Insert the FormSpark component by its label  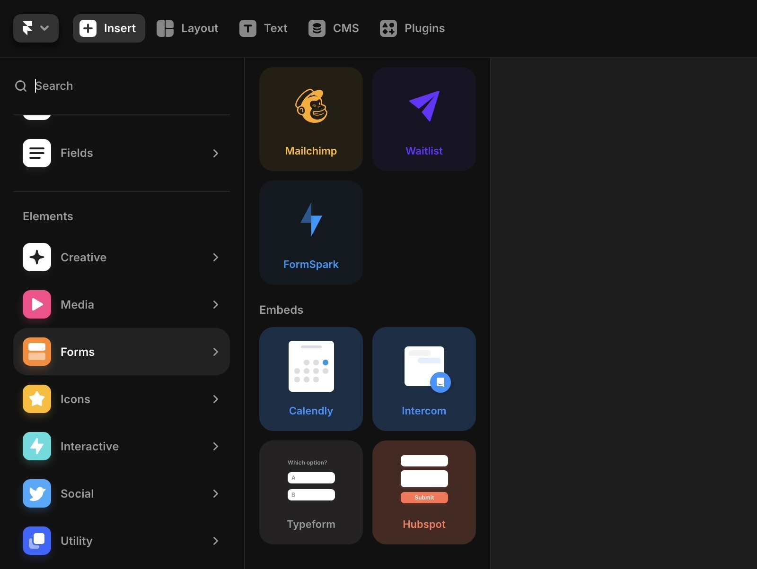311,264
